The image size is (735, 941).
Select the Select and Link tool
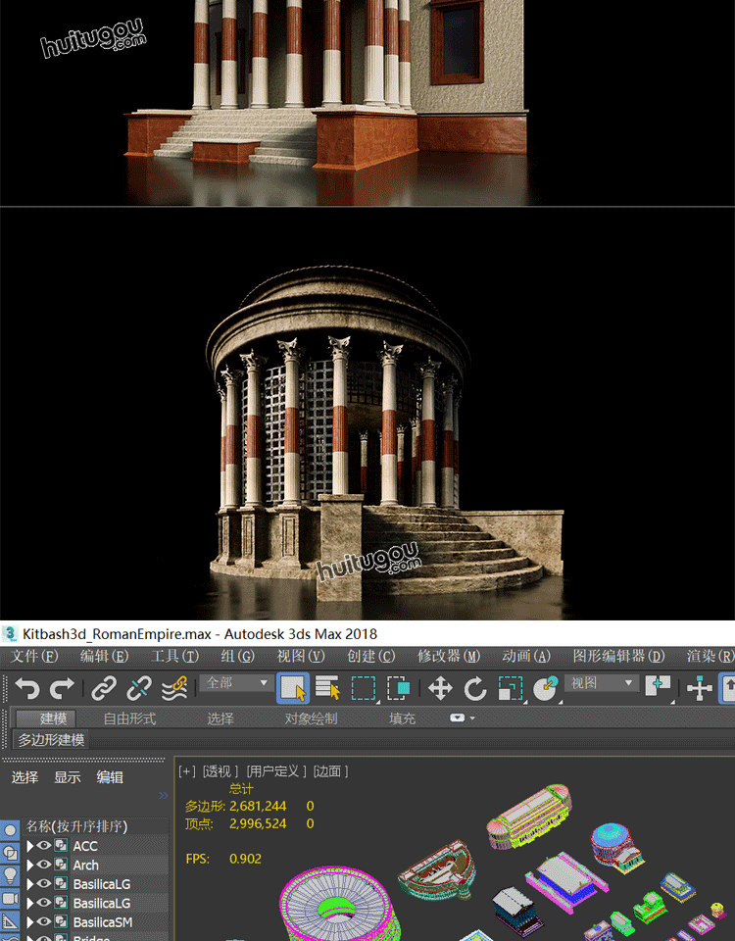pyautogui.click(x=104, y=688)
